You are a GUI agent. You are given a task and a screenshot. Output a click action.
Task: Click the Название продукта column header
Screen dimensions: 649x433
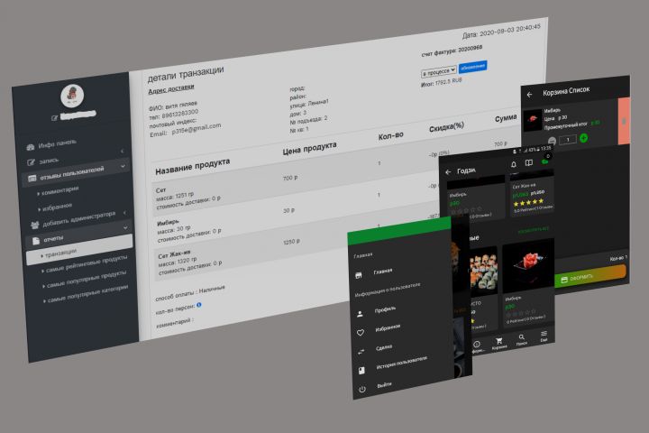pyautogui.click(x=193, y=166)
